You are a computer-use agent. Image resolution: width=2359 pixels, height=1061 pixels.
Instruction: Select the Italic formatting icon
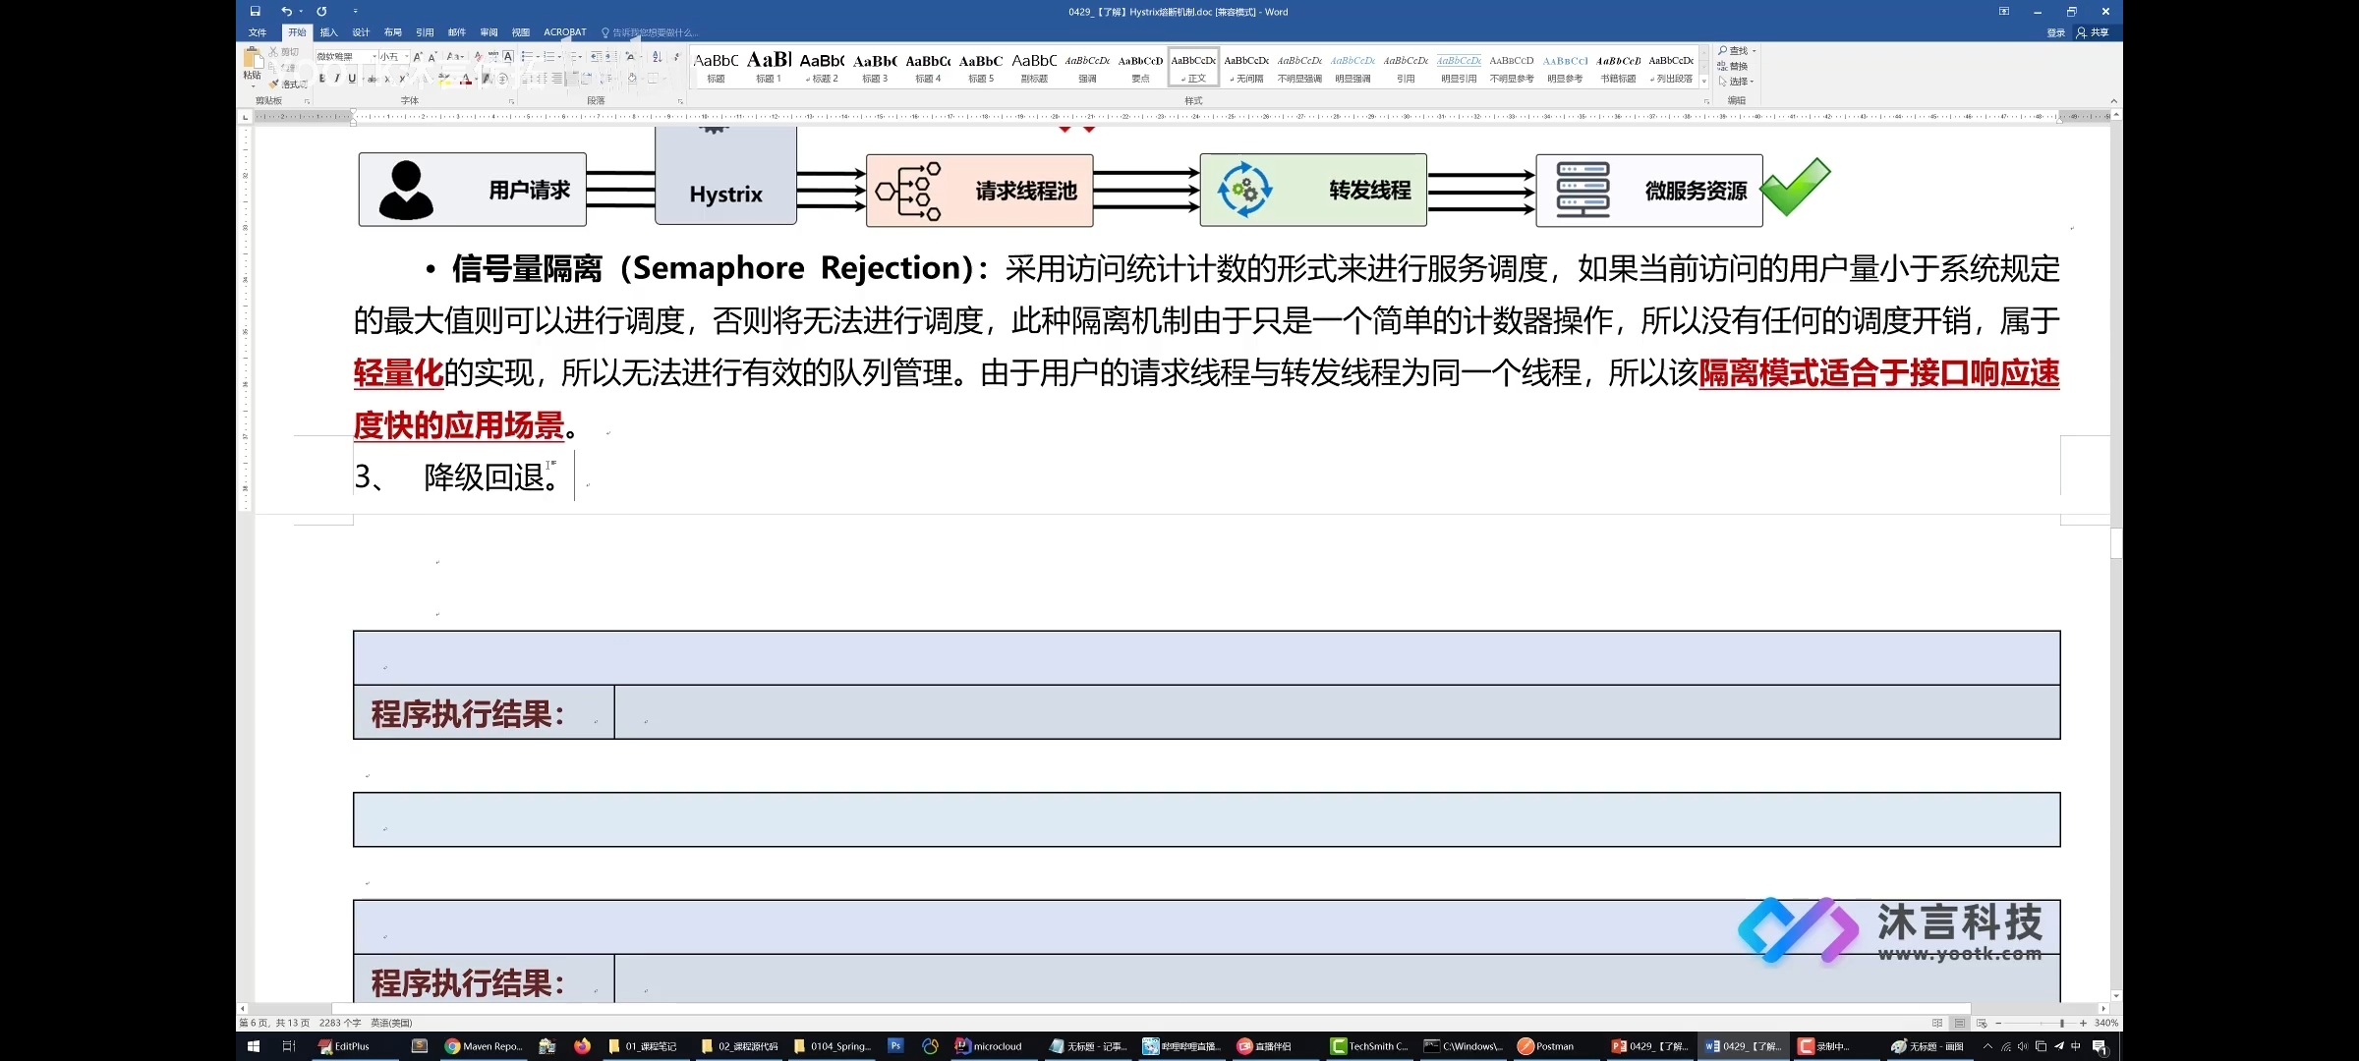pyautogui.click(x=334, y=79)
